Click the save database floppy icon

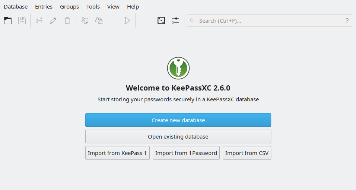(x=22, y=20)
